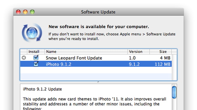This screenshot has width=197, height=110.
Task: Click the iPhoto 9.1.2 Update description heading
Action: (x=42, y=89)
